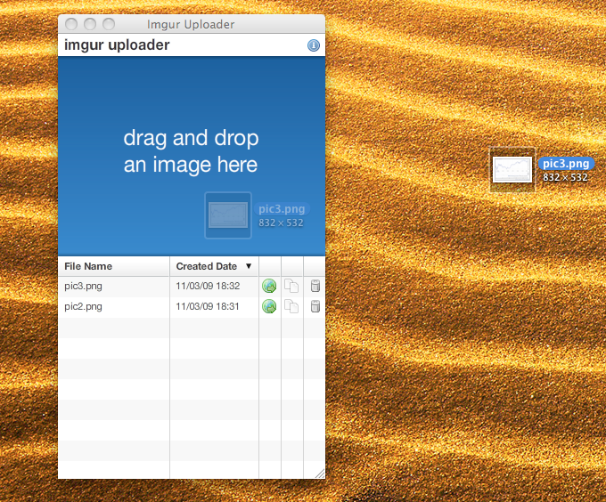Open the info button in the imgur uploader header
The image size is (606, 502).
point(314,45)
